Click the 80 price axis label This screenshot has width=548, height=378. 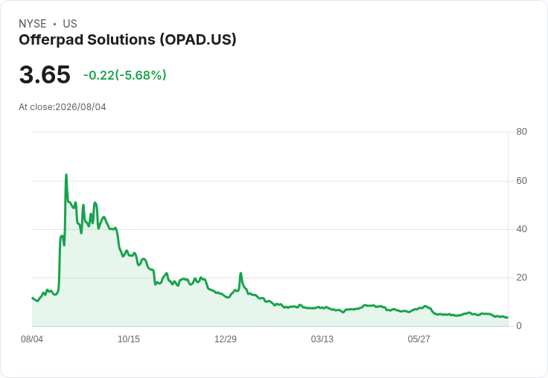pyautogui.click(x=521, y=132)
